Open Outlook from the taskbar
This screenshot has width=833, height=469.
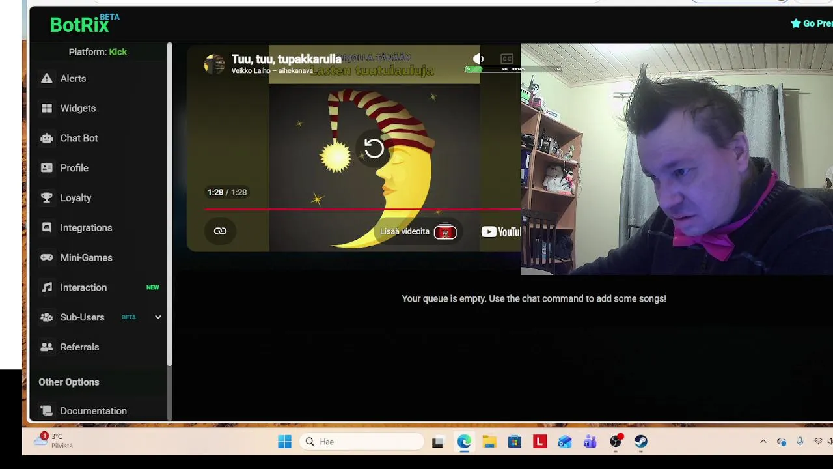click(565, 442)
